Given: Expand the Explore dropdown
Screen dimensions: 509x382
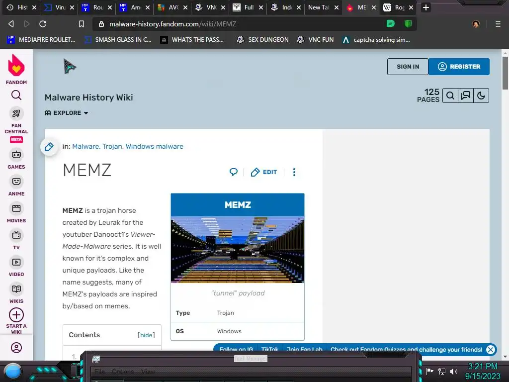Looking at the screenshot, I should tap(66, 113).
